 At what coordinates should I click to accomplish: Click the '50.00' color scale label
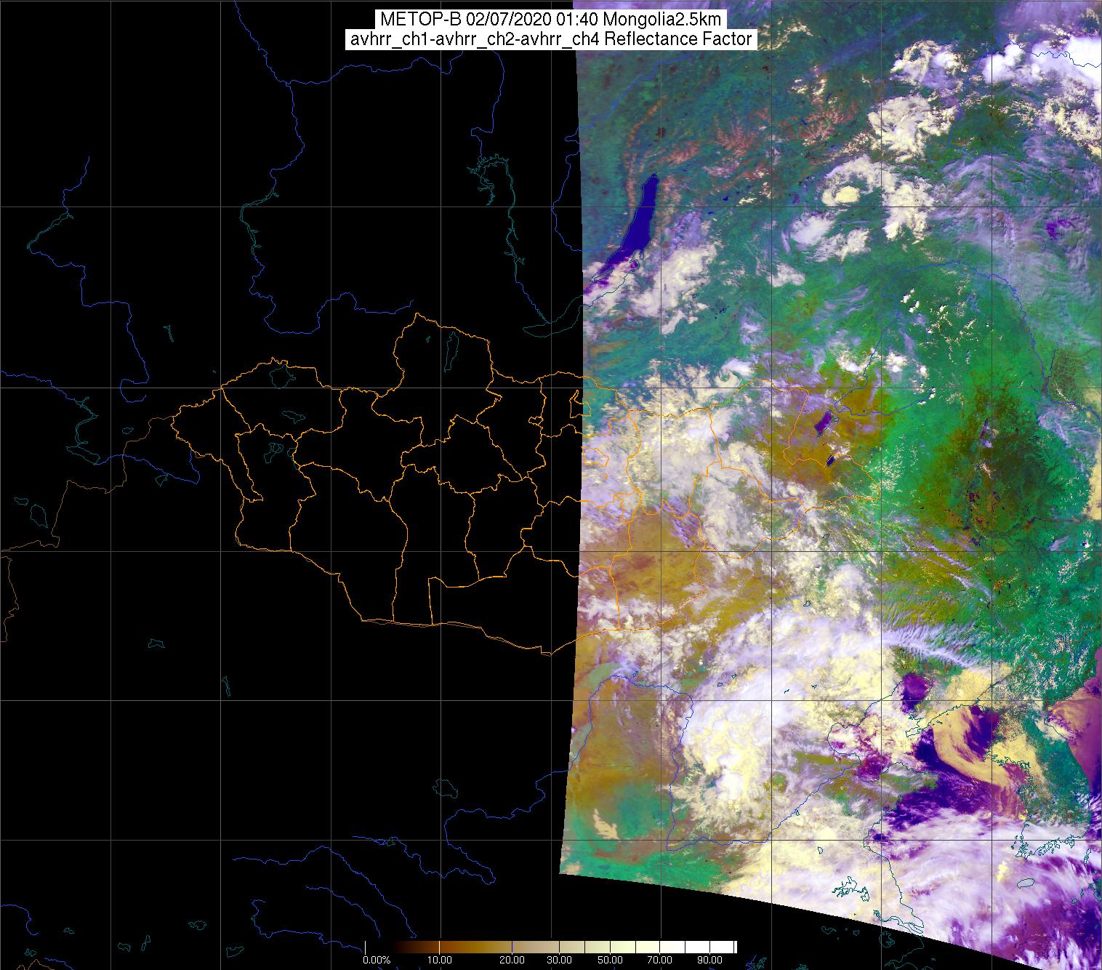[611, 961]
